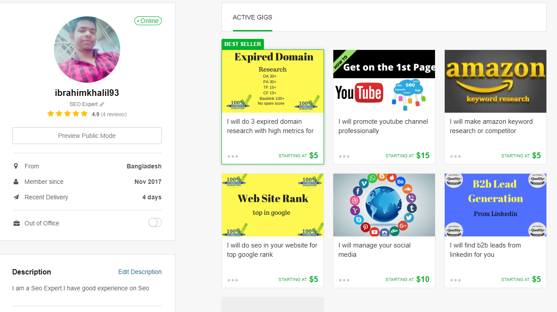Click the Web Site Rank thumbnail
The height and width of the screenshot is (312, 557).
273,205
